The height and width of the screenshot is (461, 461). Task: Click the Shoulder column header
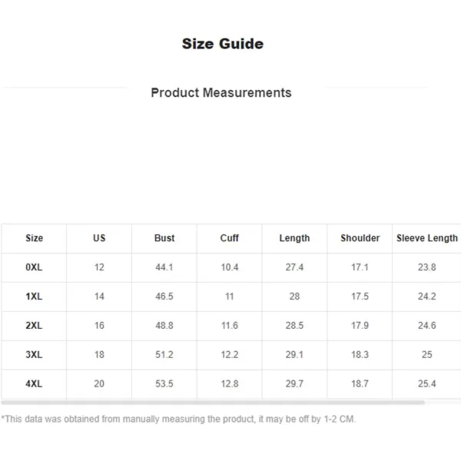click(360, 238)
